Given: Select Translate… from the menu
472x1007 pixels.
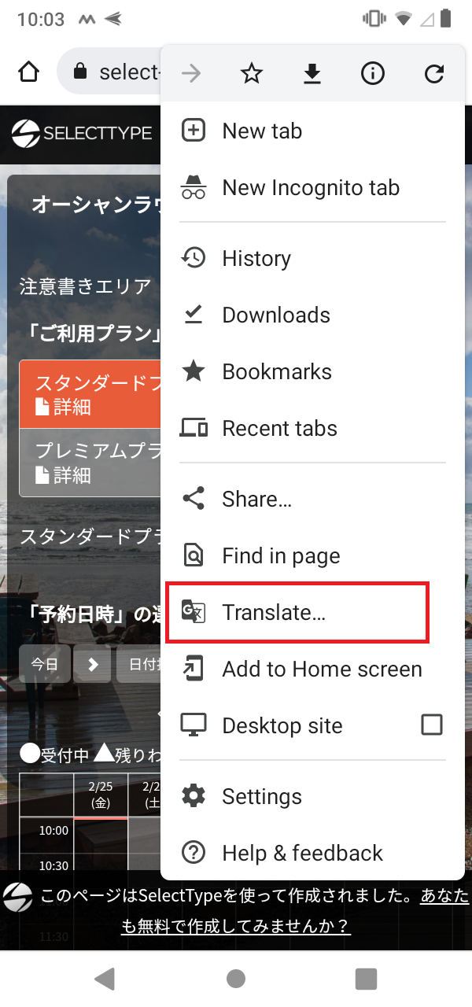Looking at the screenshot, I should click(274, 612).
